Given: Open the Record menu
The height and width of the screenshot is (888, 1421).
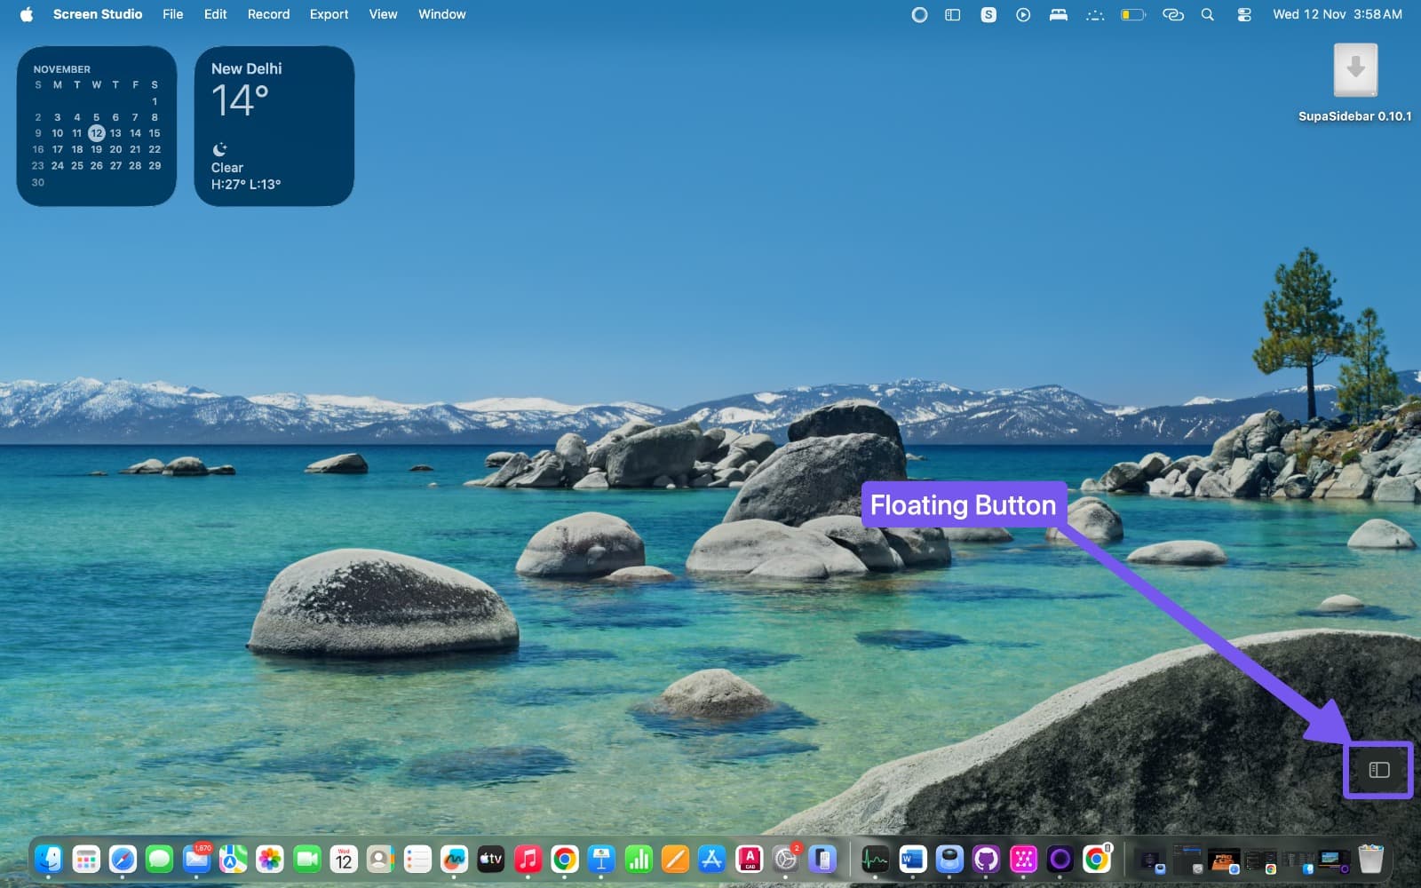Looking at the screenshot, I should coord(268,14).
